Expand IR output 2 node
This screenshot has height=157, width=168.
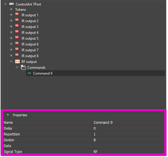[x=11, y=20]
